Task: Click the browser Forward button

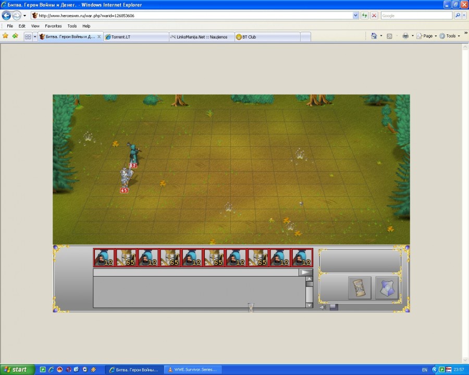Action: click(17, 15)
